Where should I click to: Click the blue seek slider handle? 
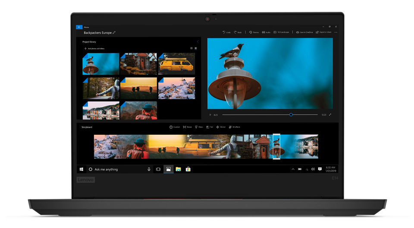pyautogui.click(x=291, y=115)
